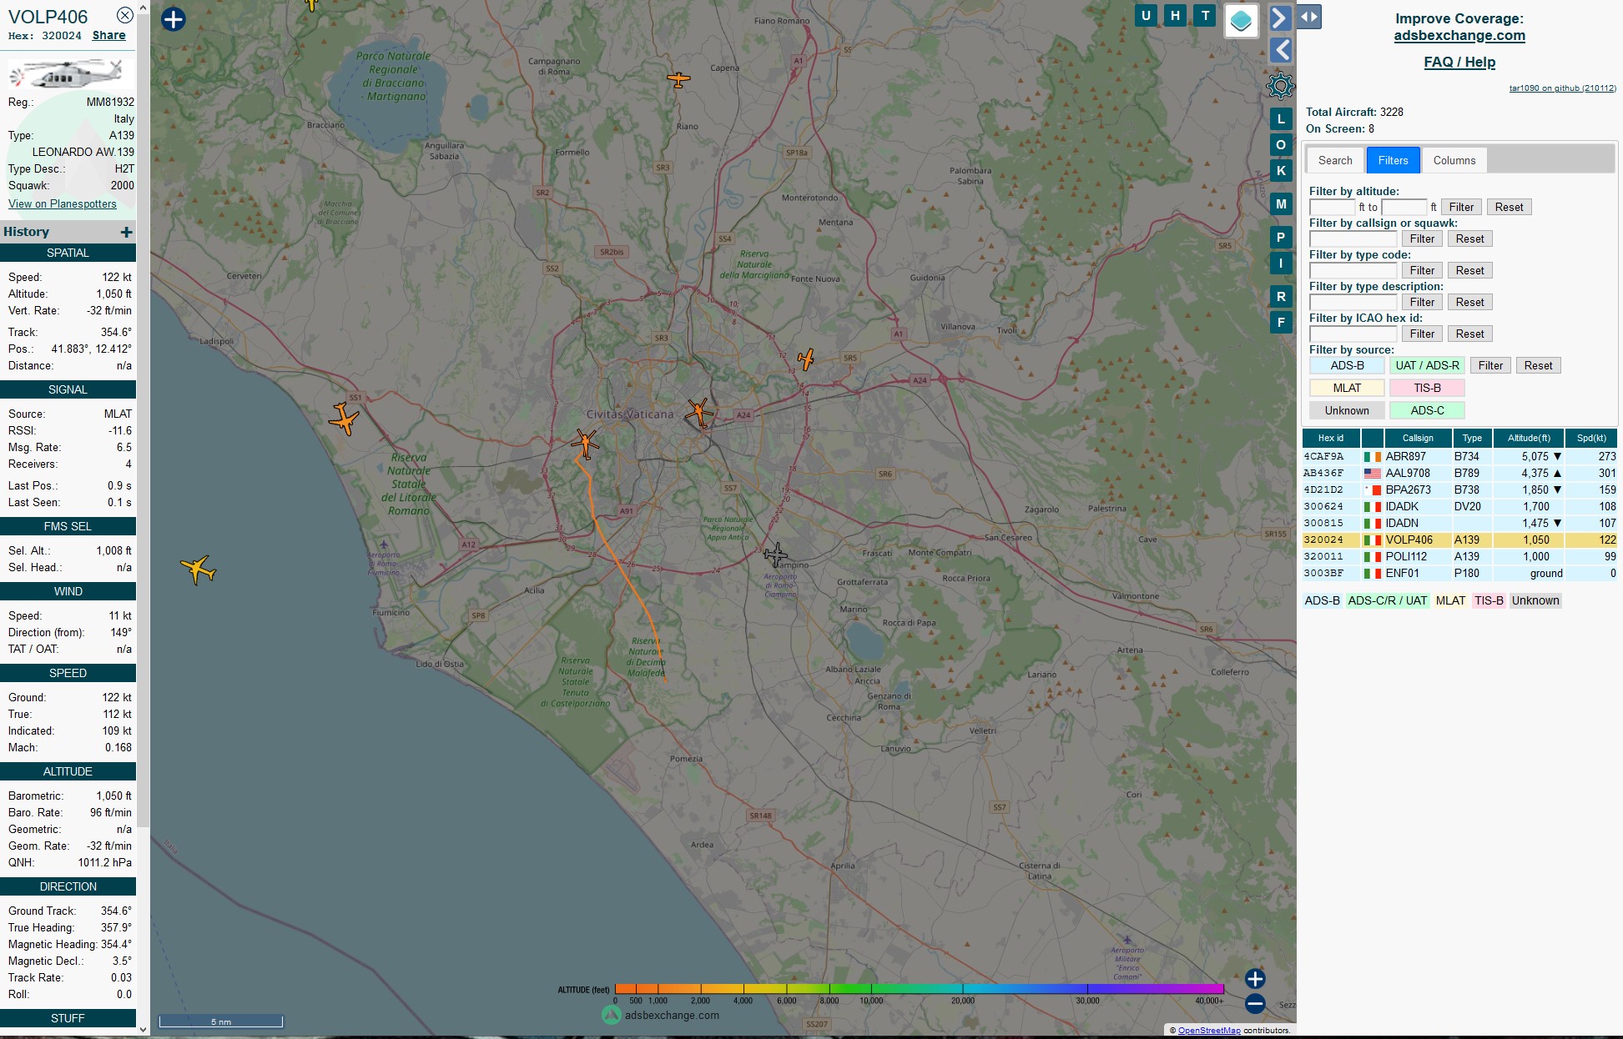Select the AAL9708 row in aircraft table
The height and width of the screenshot is (1039, 1623).
(1459, 473)
